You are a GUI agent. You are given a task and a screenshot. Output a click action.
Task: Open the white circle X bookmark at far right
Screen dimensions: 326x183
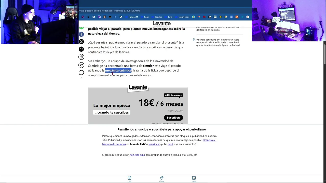248,17
